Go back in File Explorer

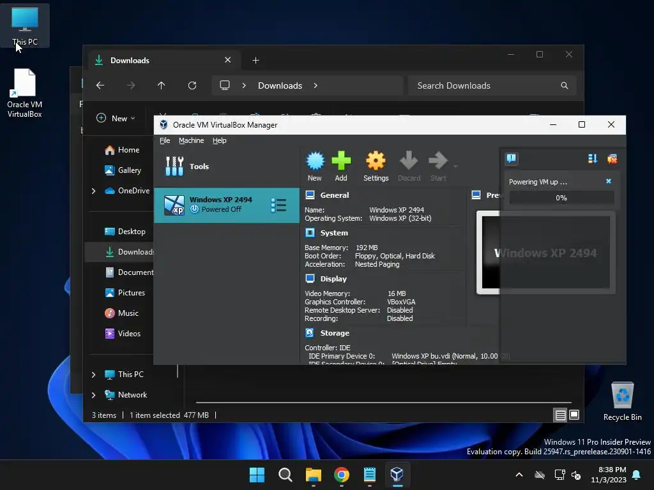pos(100,85)
